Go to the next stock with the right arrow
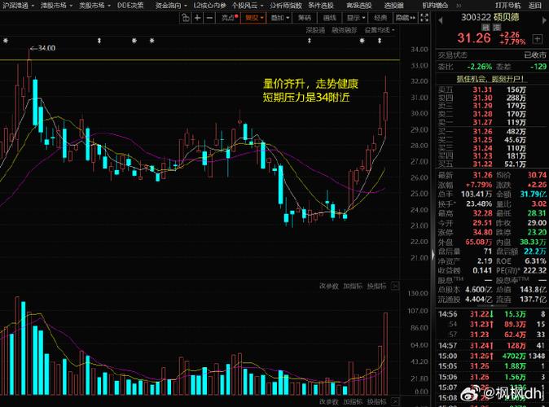Viewport: 549px width, 407px height. point(544,20)
